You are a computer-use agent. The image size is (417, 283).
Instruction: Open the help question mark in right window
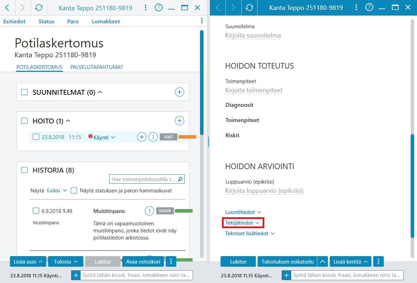369,7
